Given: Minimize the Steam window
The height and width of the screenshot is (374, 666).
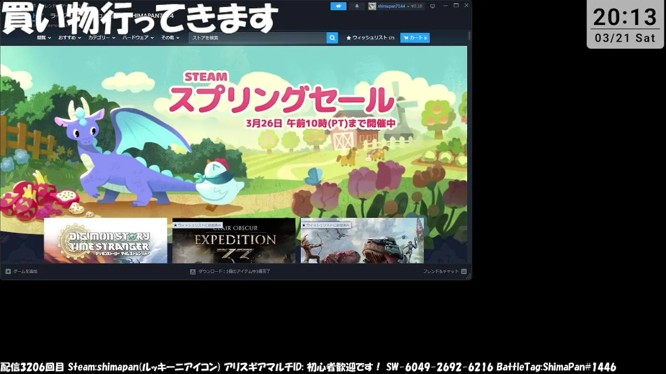Looking at the screenshot, I should pos(445,6).
